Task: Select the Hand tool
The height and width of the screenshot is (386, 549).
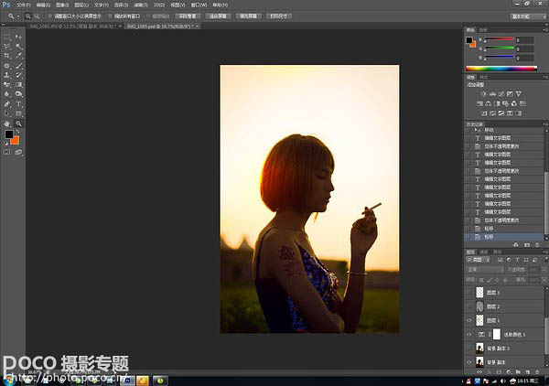Action: pyautogui.click(x=7, y=123)
